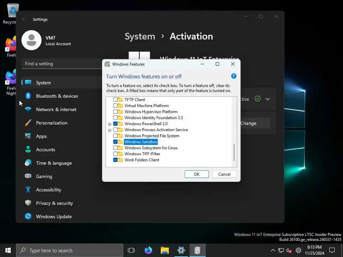Open Windows Update settings page

pos(61,217)
